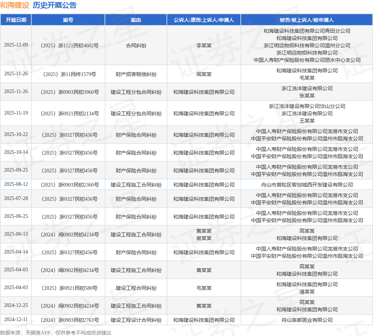Select the 案由 column header
373x336 pixels.
(136, 20)
